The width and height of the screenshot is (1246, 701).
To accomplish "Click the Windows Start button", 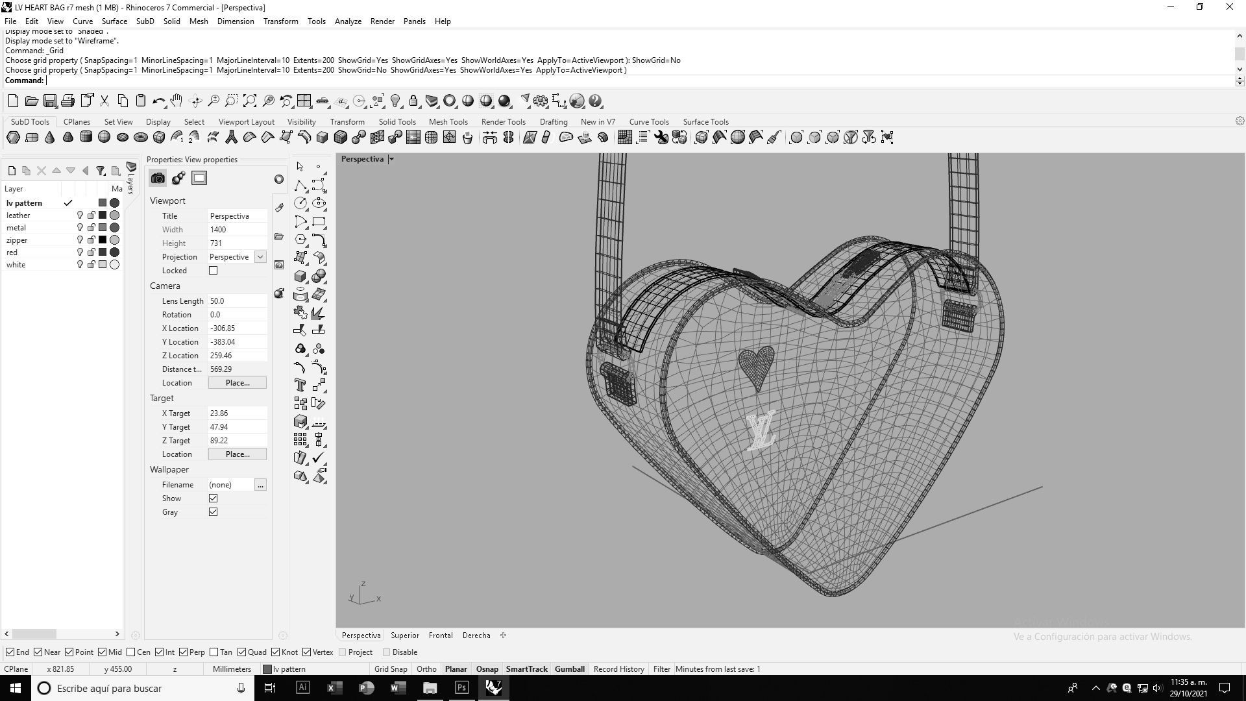I will 16,688.
